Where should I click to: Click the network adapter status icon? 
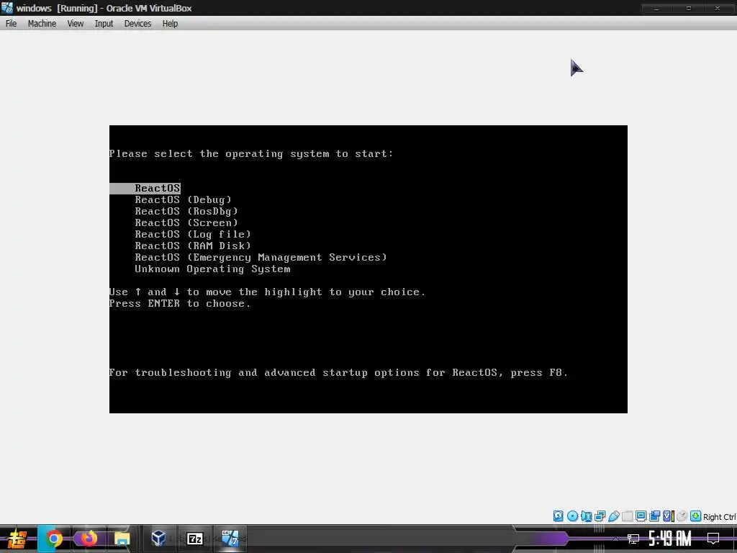point(600,516)
